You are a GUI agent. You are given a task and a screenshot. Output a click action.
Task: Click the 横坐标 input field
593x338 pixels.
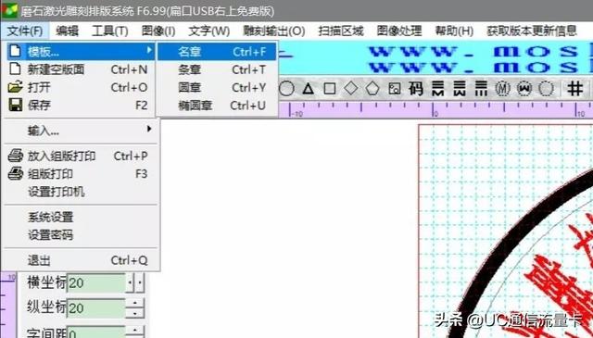click(x=96, y=282)
